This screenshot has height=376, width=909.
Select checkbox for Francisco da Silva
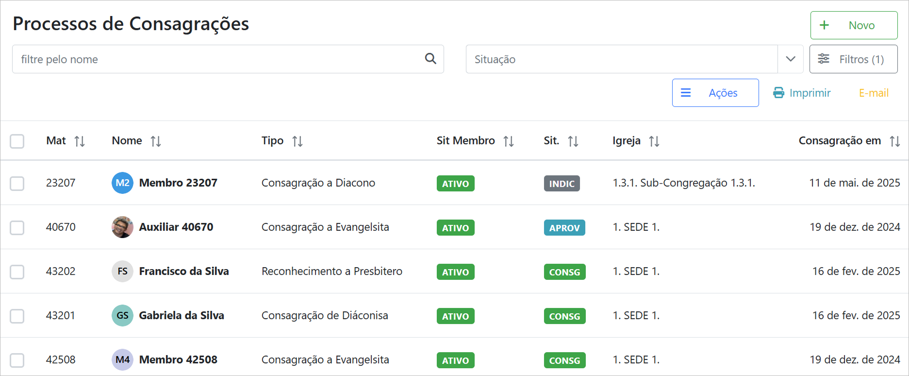click(17, 272)
